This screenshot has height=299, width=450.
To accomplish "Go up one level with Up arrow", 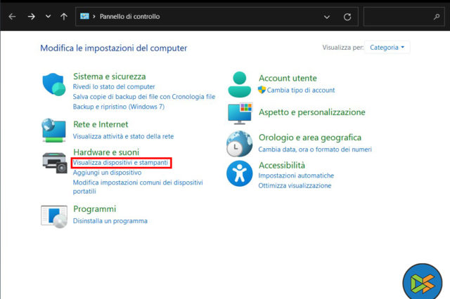I will click(64, 17).
